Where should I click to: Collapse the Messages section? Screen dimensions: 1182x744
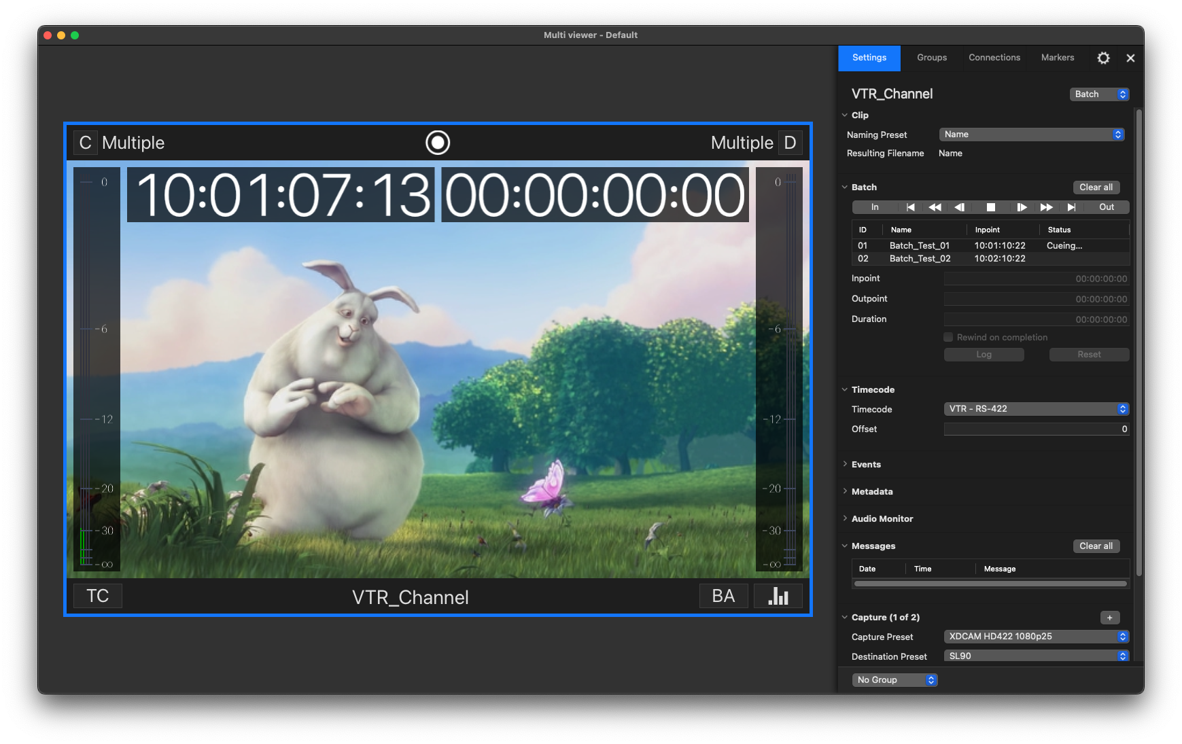(845, 546)
